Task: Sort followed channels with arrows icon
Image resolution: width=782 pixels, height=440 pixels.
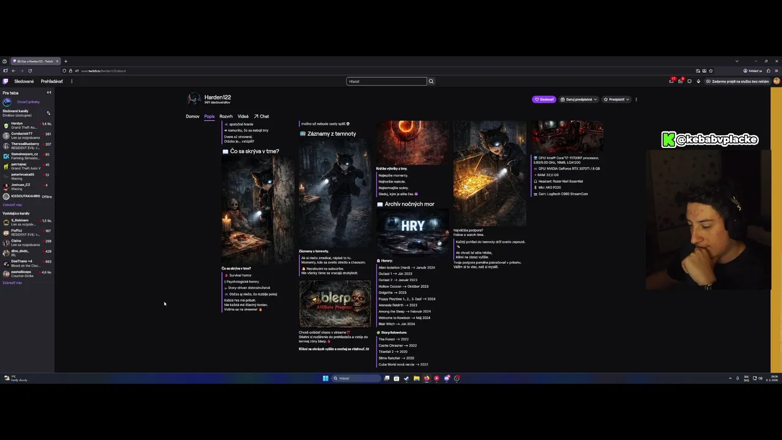Action: tap(48, 113)
